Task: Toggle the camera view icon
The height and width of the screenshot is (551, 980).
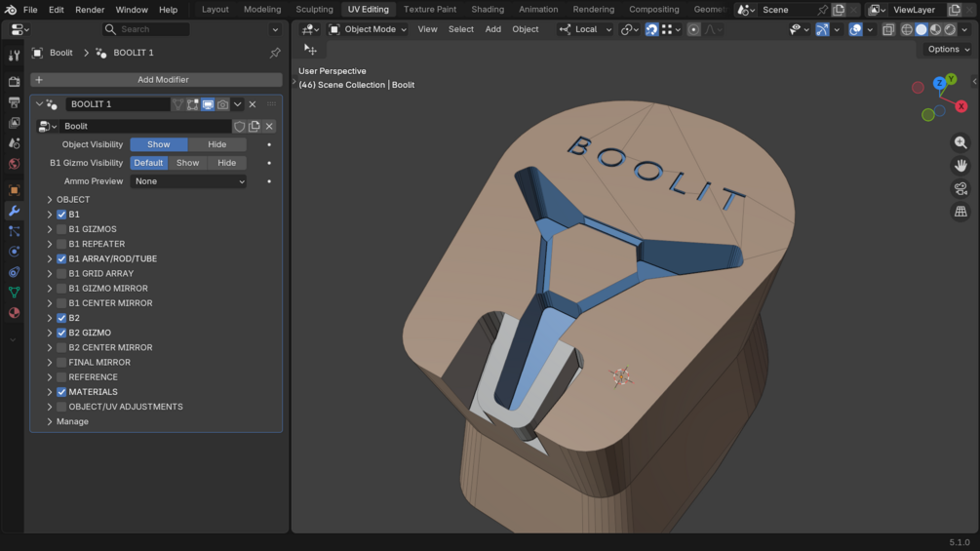Action: pyautogui.click(x=960, y=188)
